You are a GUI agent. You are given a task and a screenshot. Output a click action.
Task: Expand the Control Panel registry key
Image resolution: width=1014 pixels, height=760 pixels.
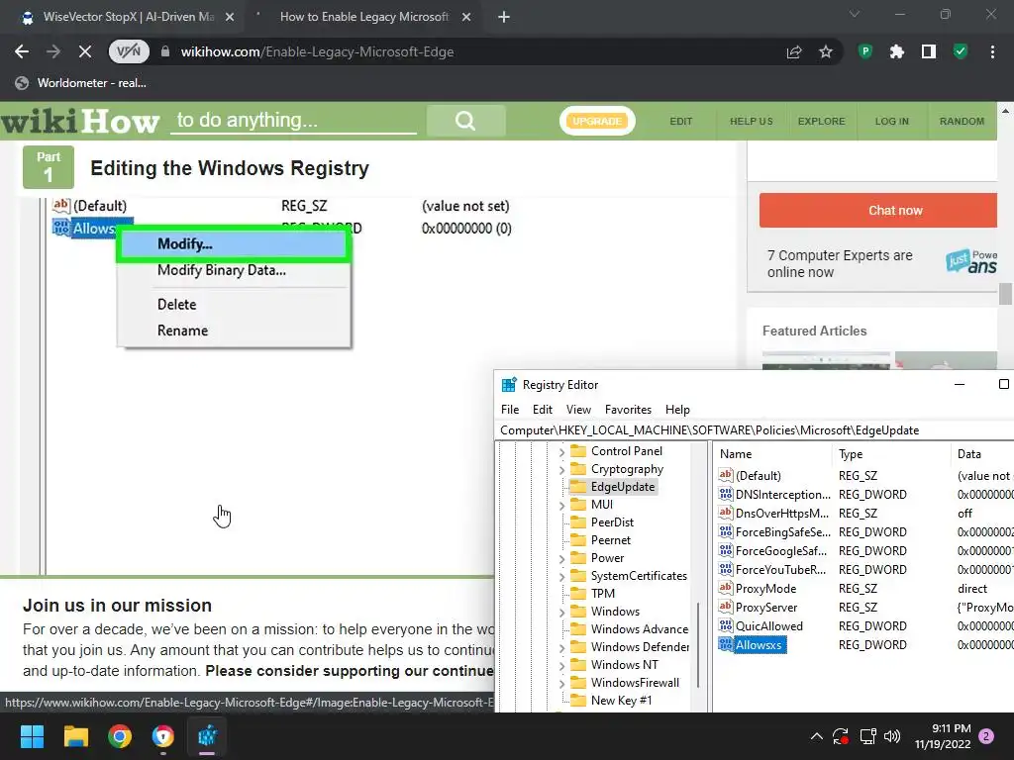[x=561, y=451]
